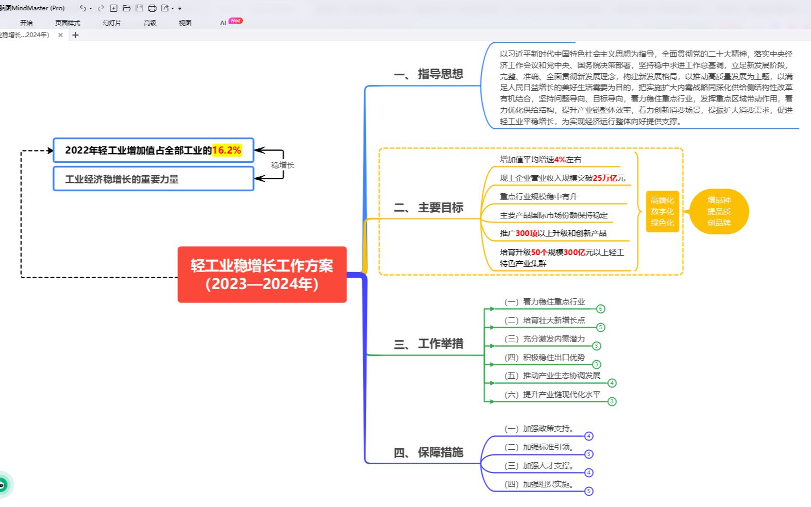Close the 稳增长…2024年 document tab
Screen dimensions: 811x507
click(x=60, y=35)
